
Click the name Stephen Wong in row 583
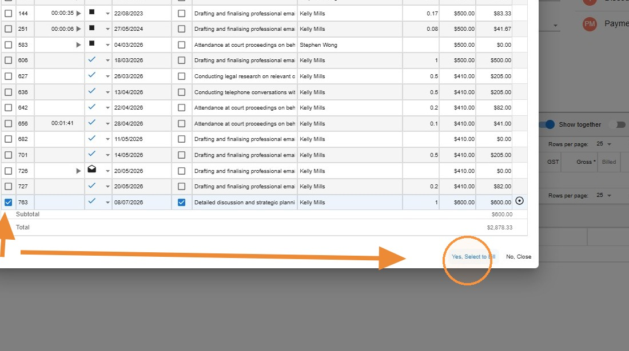(319, 45)
